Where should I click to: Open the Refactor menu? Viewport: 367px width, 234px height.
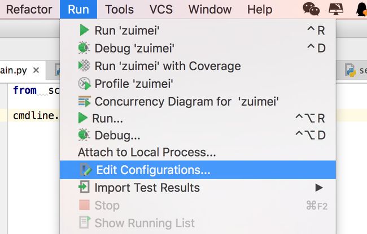pos(29,10)
